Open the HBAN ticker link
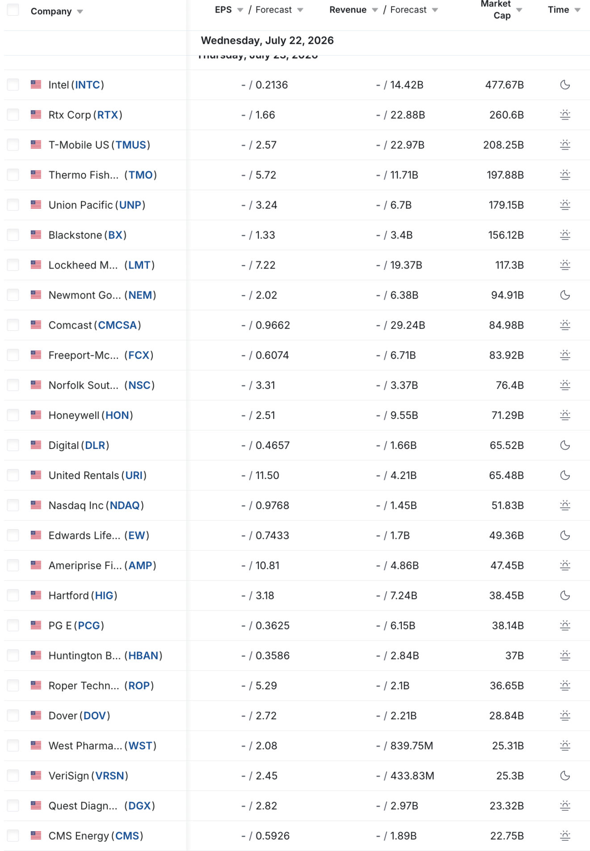The image size is (590, 851). click(x=143, y=655)
